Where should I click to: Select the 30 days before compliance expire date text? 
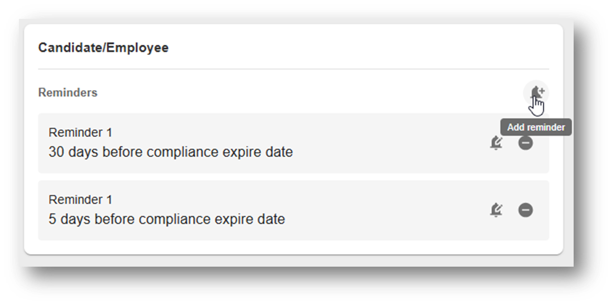tap(171, 152)
